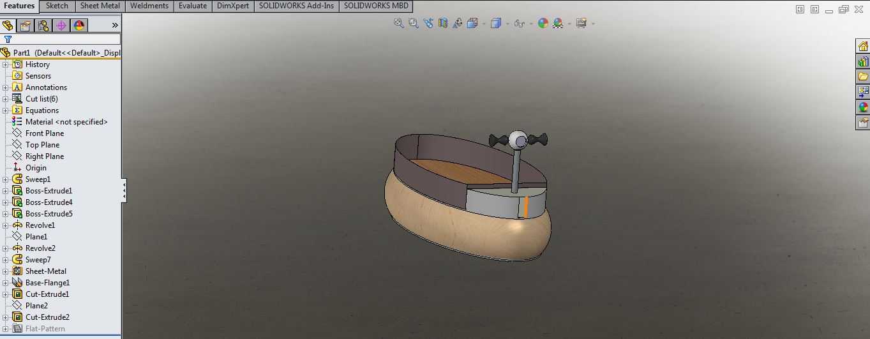The image size is (870, 339).
Task: Open the DimXpertManager crosshair tab
Action: [61, 26]
